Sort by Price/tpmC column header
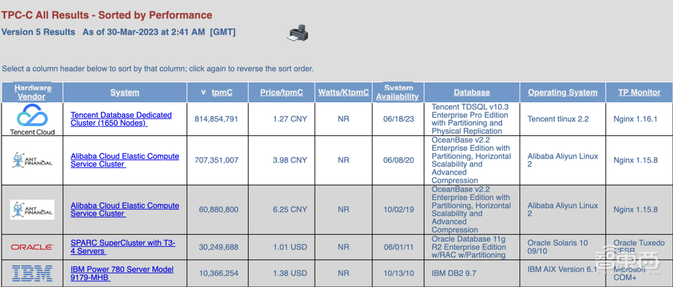 point(281,93)
